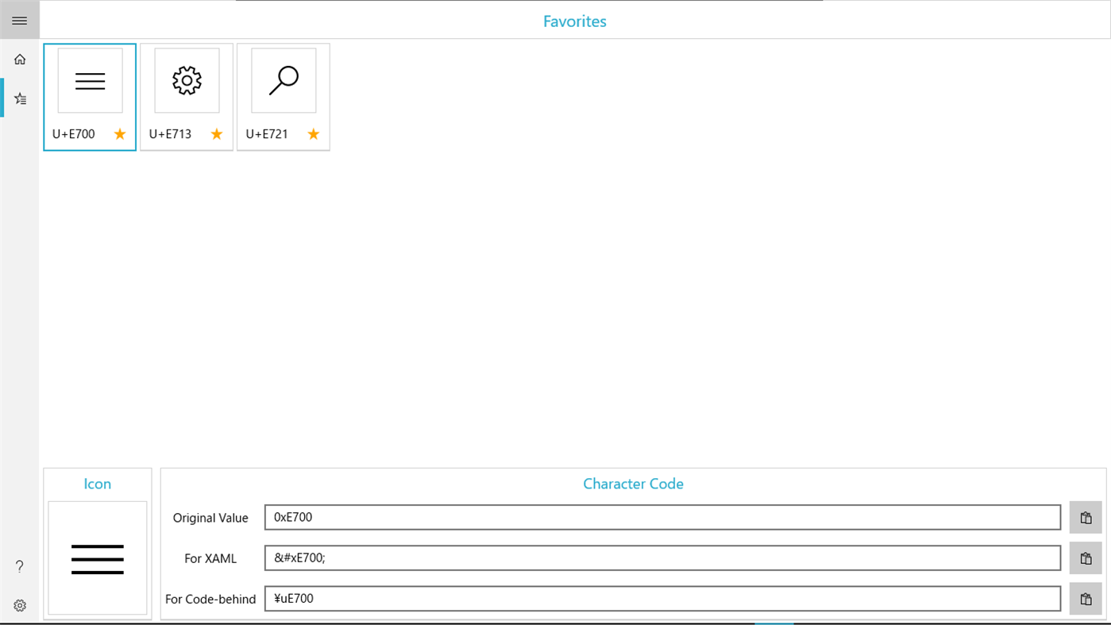The height and width of the screenshot is (625, 1111).
Task: Go to the Home view in sidebar
Action: click(19, 59)
